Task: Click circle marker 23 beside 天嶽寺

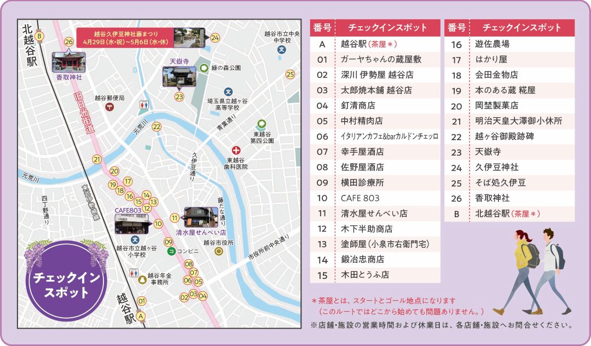Action: point(178,97)
